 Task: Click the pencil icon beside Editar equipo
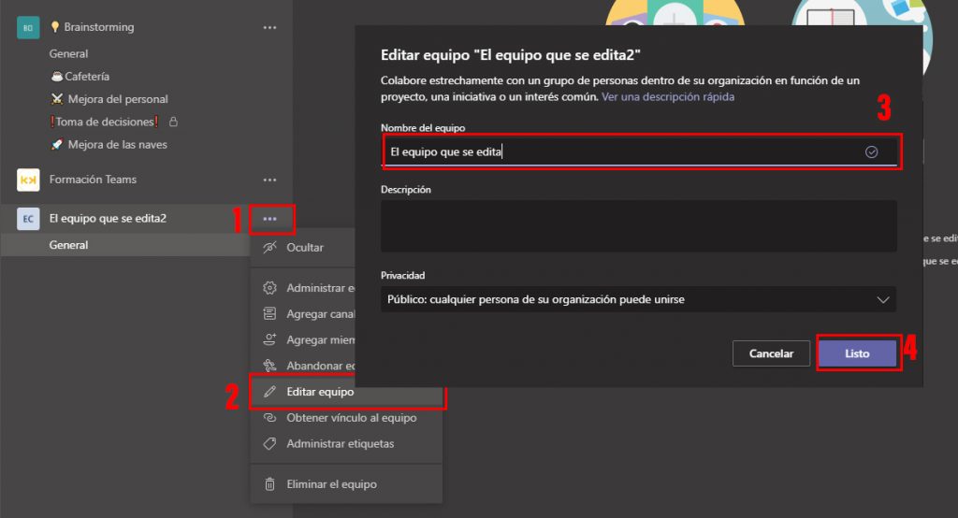(269, 392)
